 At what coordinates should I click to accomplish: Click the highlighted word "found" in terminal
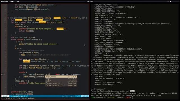point(132,91)
